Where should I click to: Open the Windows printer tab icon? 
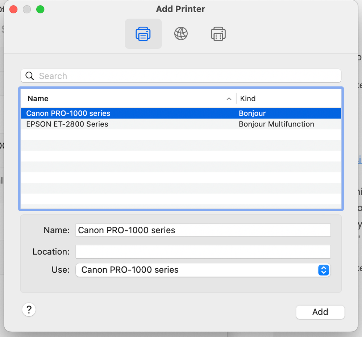coord(218,34)
